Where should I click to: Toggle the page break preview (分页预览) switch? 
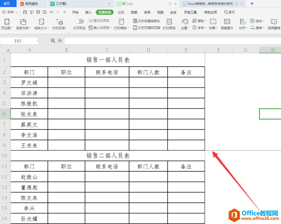pos(79,21)
